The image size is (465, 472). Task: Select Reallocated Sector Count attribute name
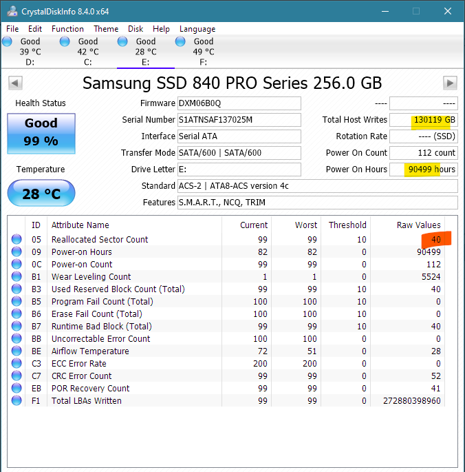[100, 240]
